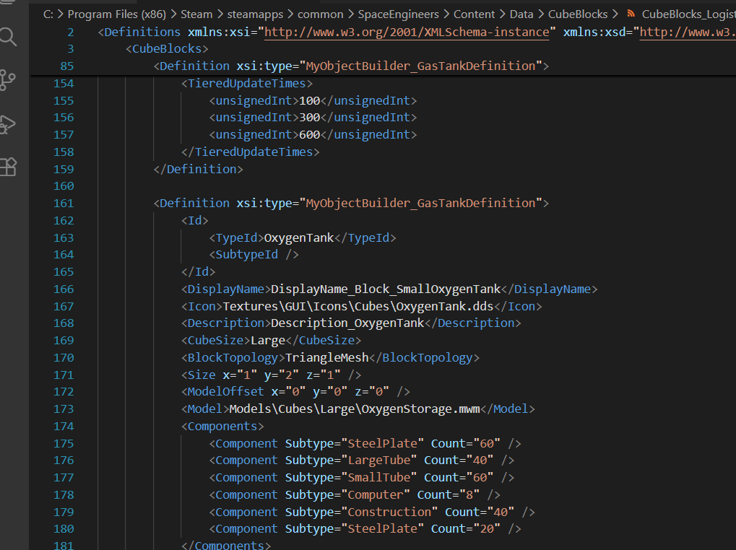Click the Computer component Count value
The image size is (736, 550).
471,494
